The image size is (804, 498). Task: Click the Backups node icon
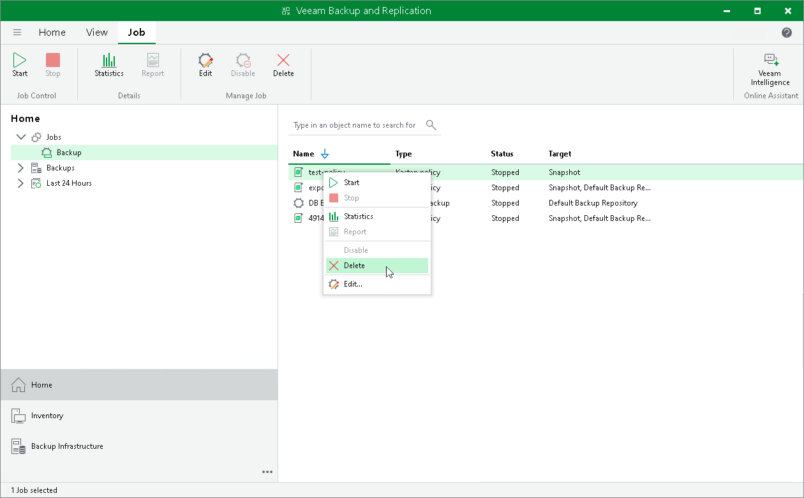click(36, 168)
